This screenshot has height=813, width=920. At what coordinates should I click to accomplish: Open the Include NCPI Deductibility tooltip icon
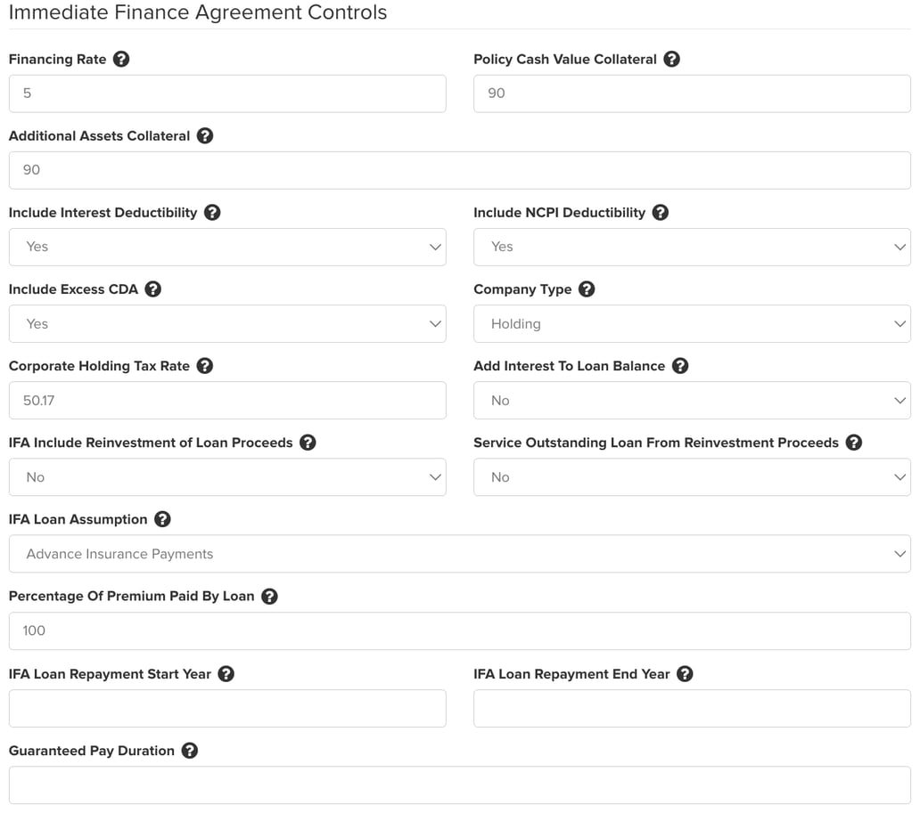[660, 213]
